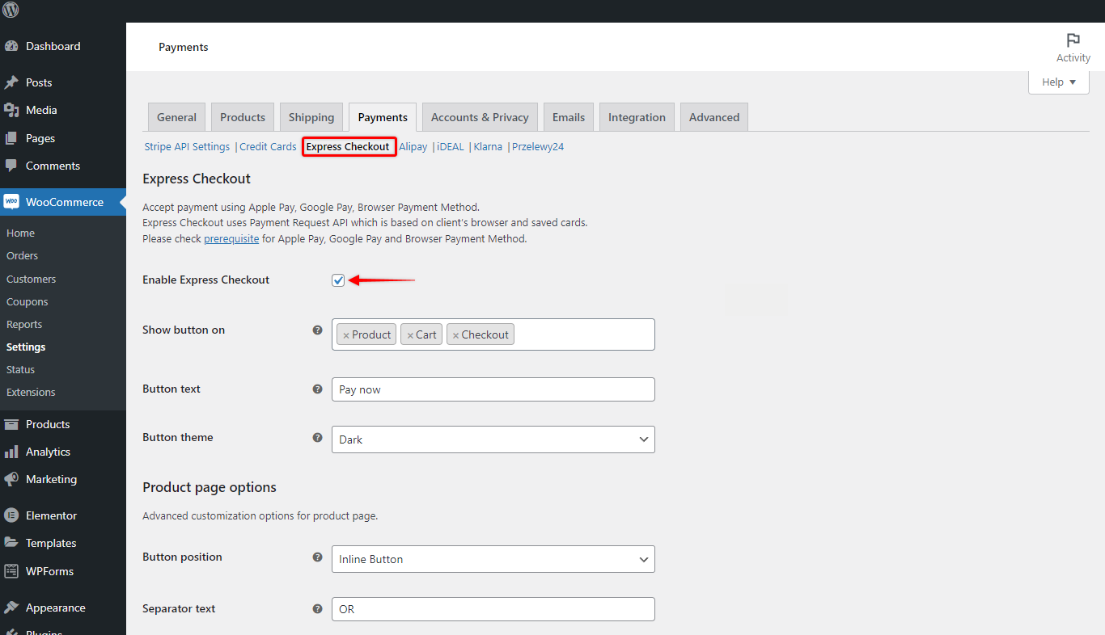Open WooCommerce Extensions submenu item
The width and height of the screenshot is (1105, 635).
coord(31,392)
